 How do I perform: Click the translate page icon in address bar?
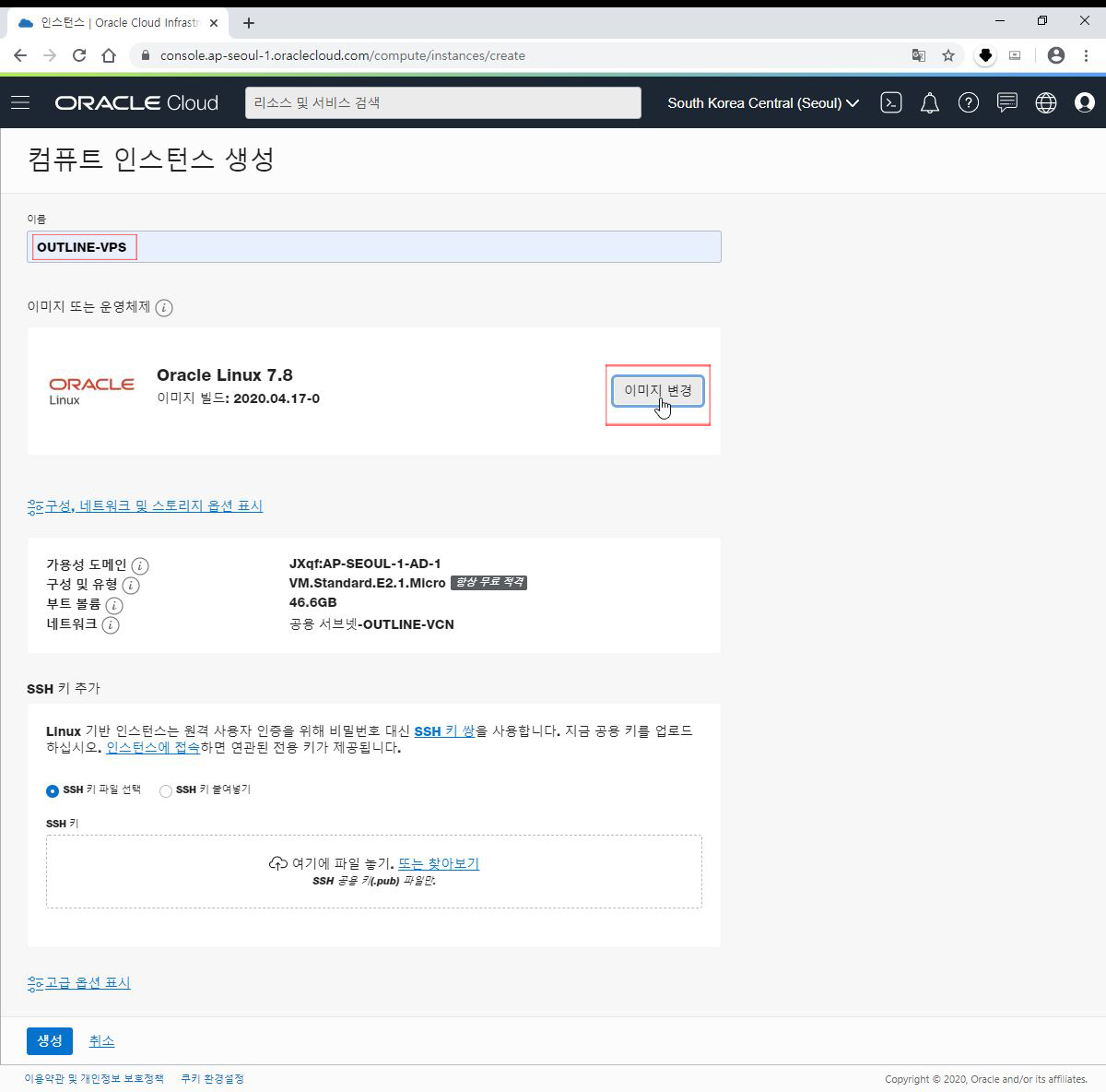click(x=919, y=55)
